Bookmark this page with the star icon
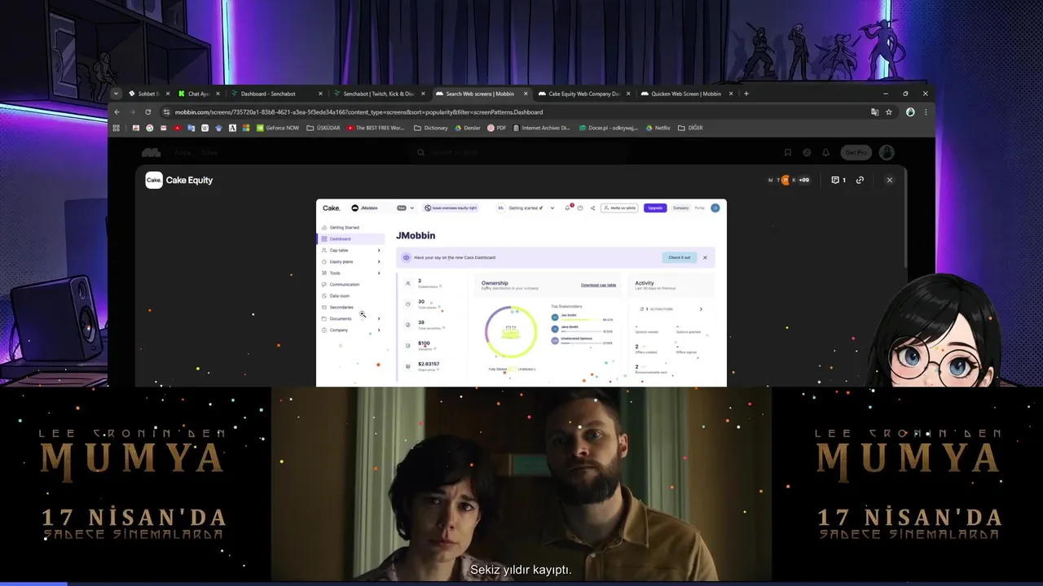Screen dimensions: 1043x586 pyautogui.click(x=889, y=112)
